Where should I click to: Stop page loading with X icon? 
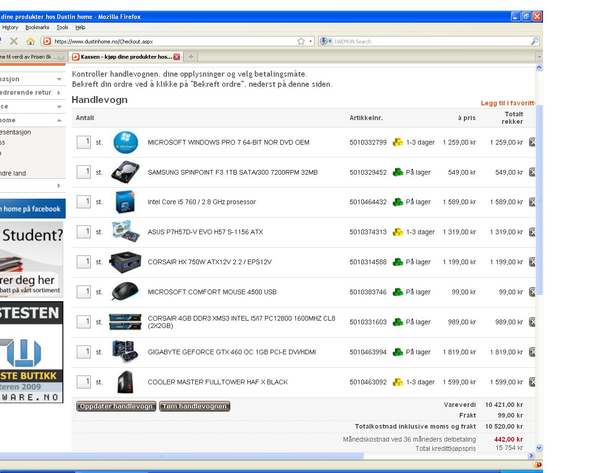point(14,41)
